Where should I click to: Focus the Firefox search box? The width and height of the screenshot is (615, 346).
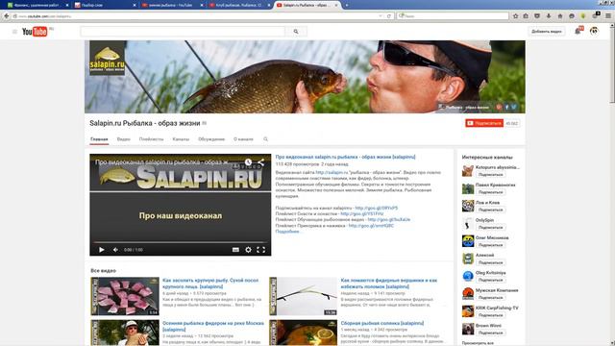coord(453,16)
